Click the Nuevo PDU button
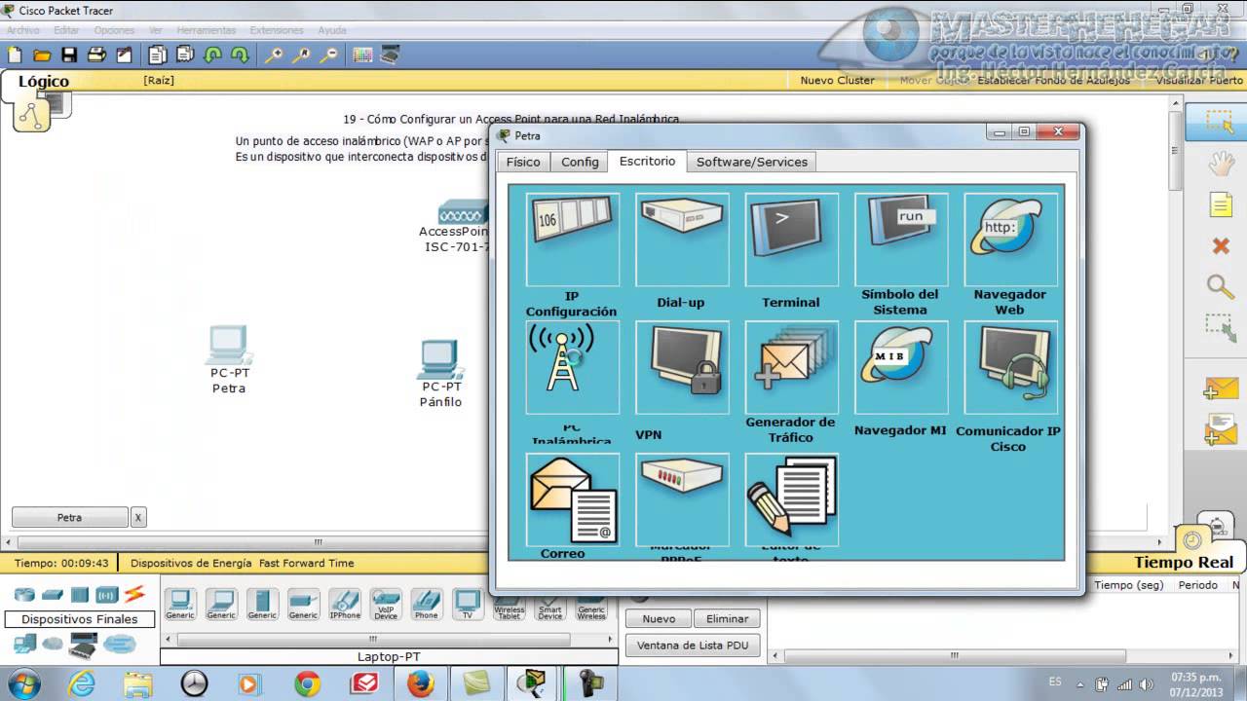 point(659,618)
